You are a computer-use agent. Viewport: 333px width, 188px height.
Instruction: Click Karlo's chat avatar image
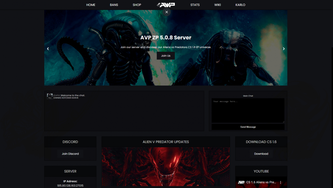pyautogui.click(x=50, y=96)
